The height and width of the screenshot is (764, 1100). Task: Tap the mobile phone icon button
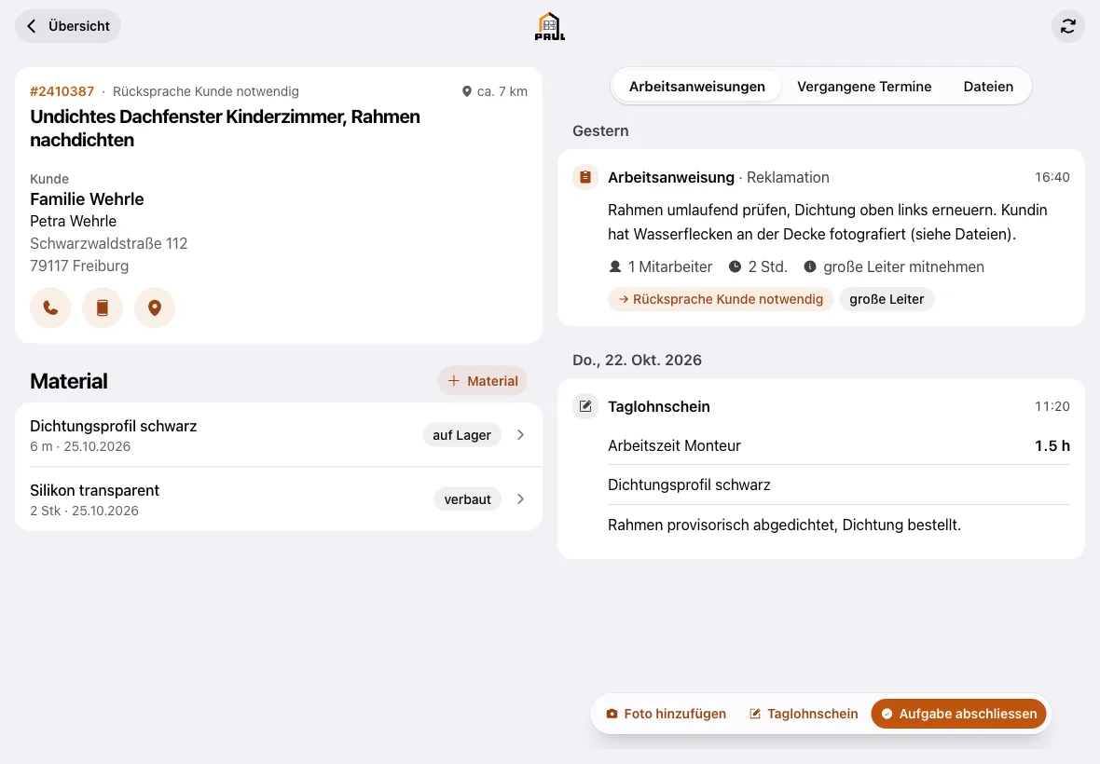point(103,307)
